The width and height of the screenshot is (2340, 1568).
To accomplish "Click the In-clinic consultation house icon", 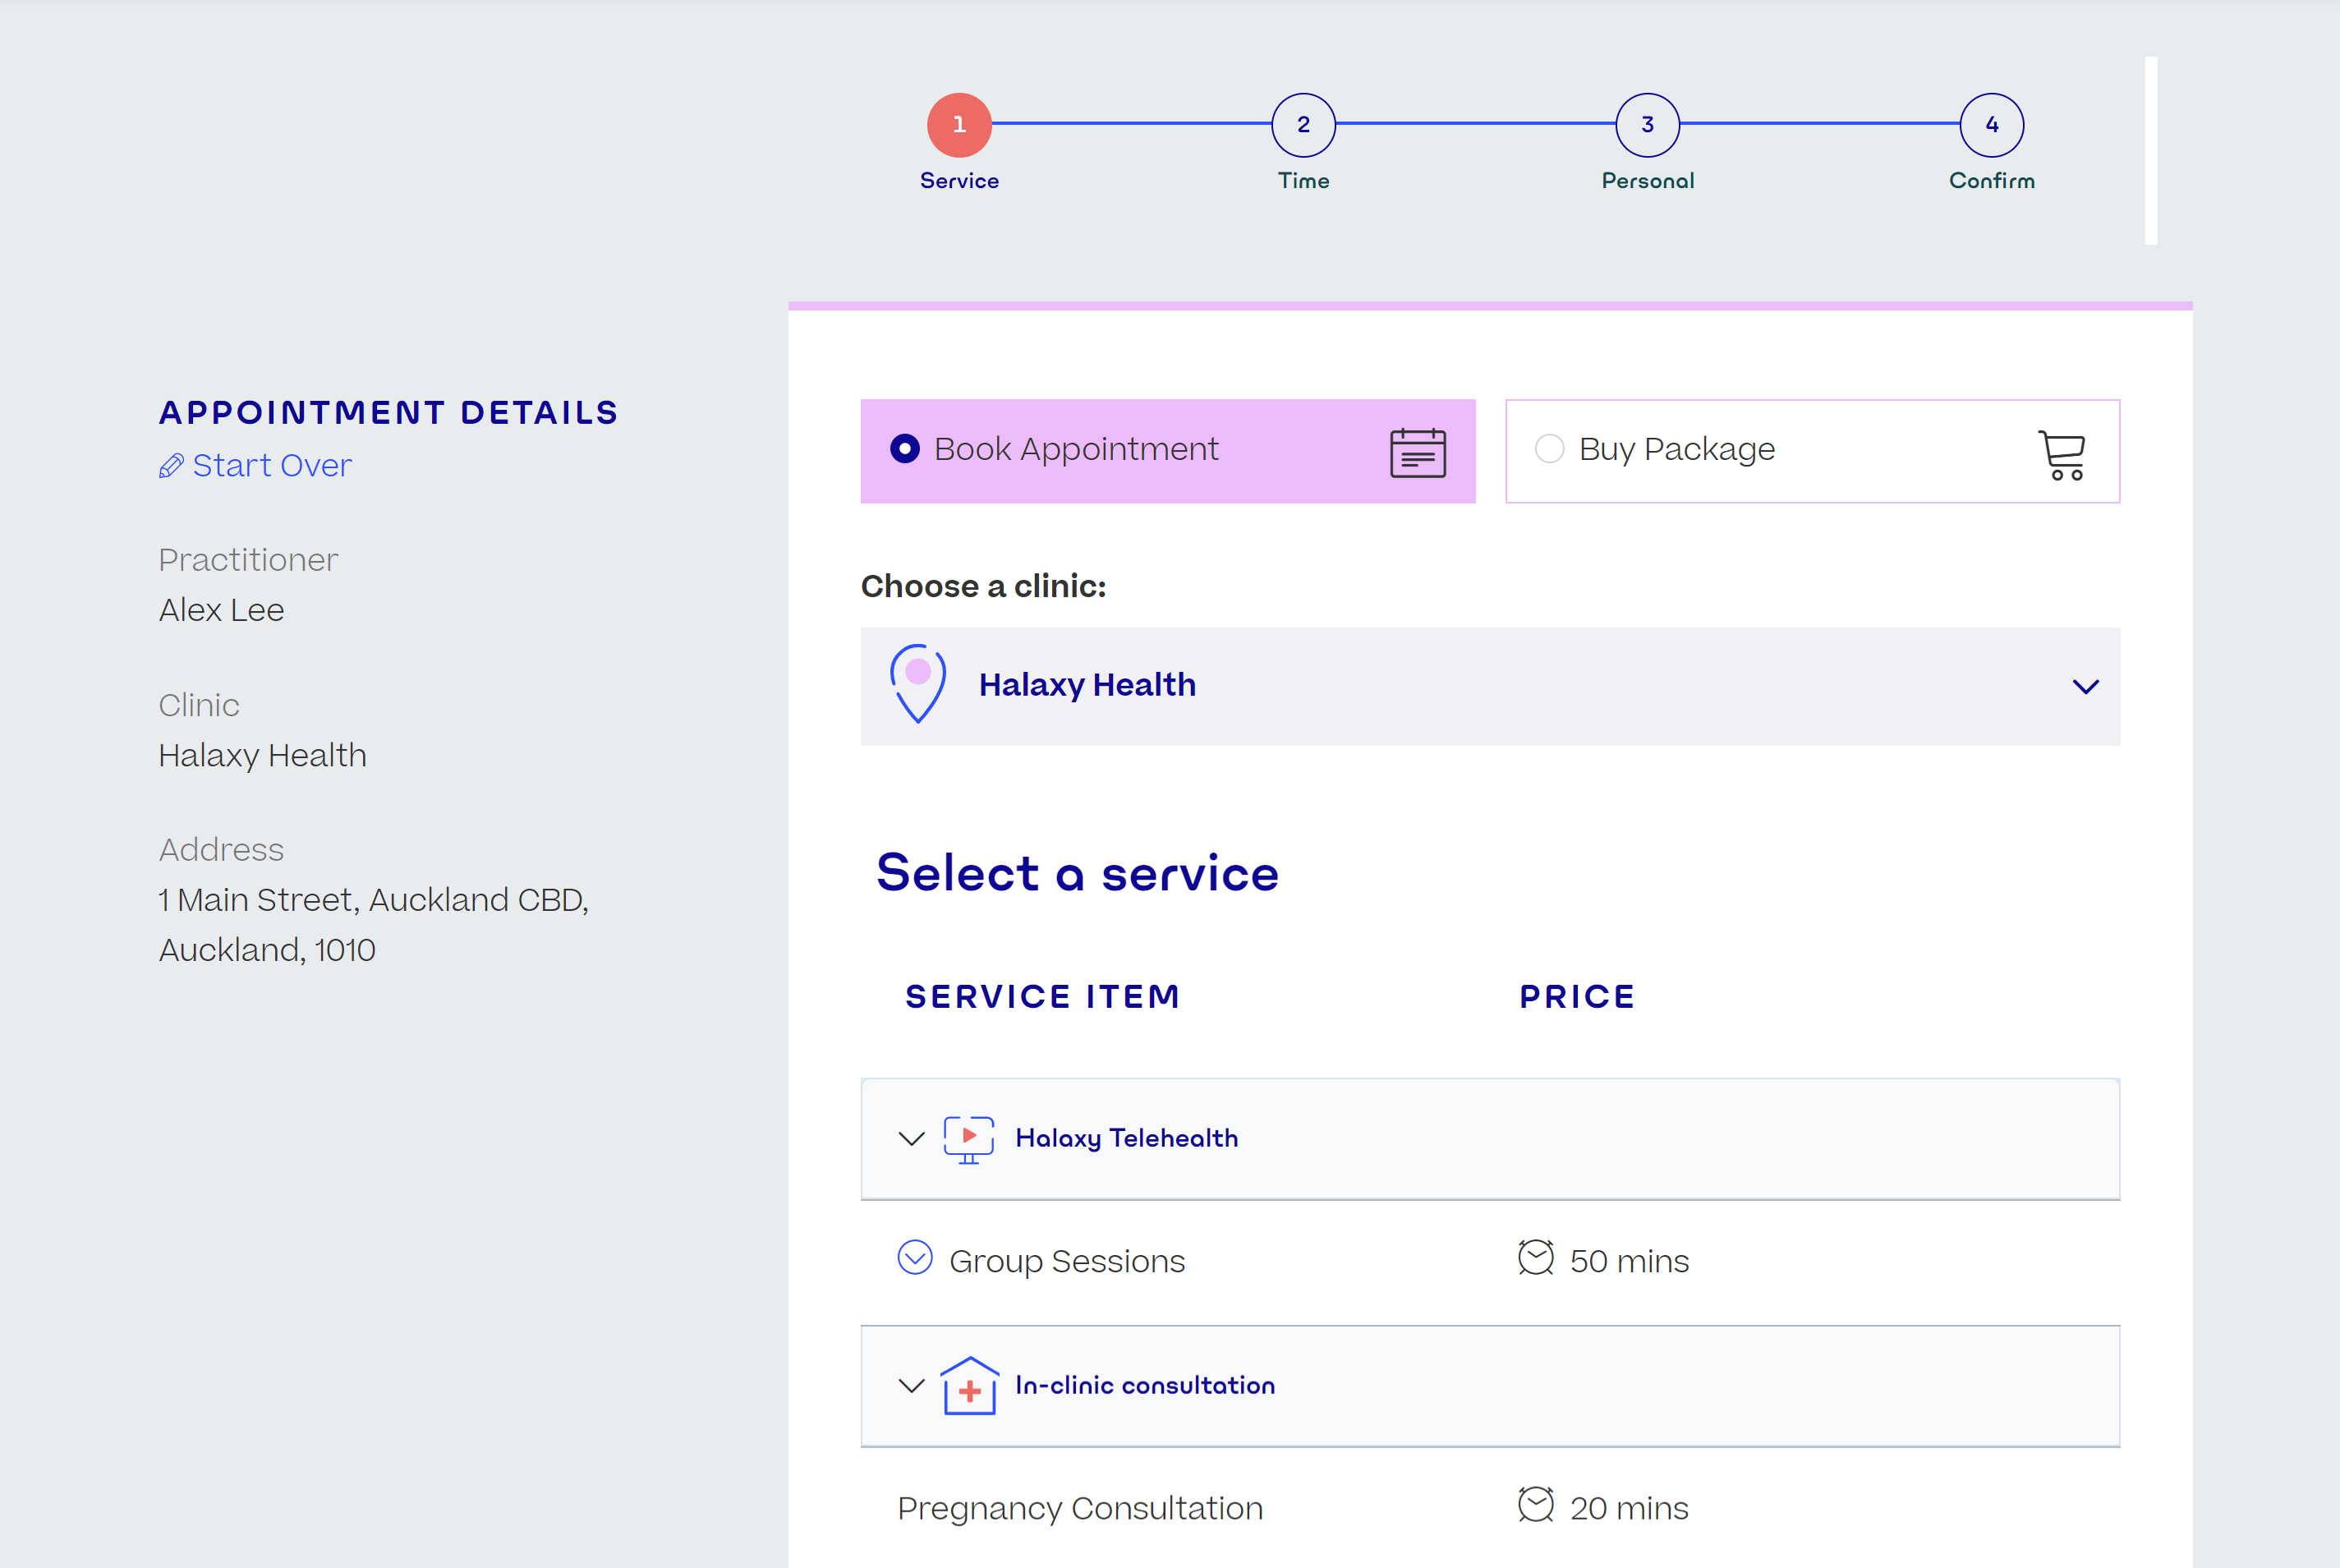I will (x=968, y=1386).
